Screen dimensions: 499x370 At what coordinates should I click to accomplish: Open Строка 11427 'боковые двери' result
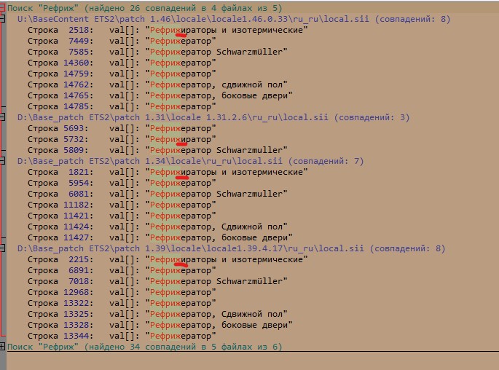[x=160, y=237]
